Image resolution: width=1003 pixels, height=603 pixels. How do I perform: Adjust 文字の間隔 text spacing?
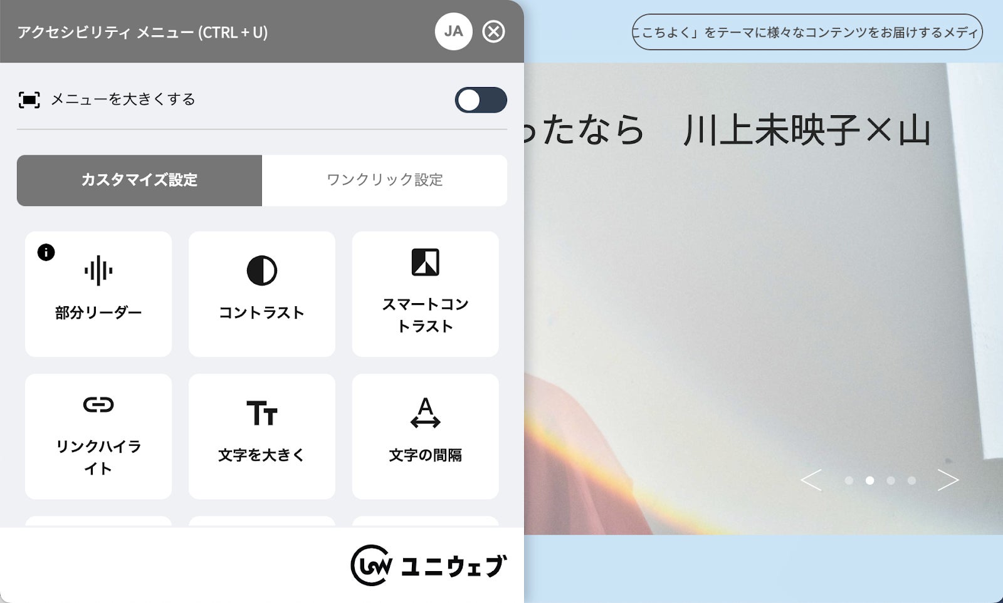(x=426, y=436)
